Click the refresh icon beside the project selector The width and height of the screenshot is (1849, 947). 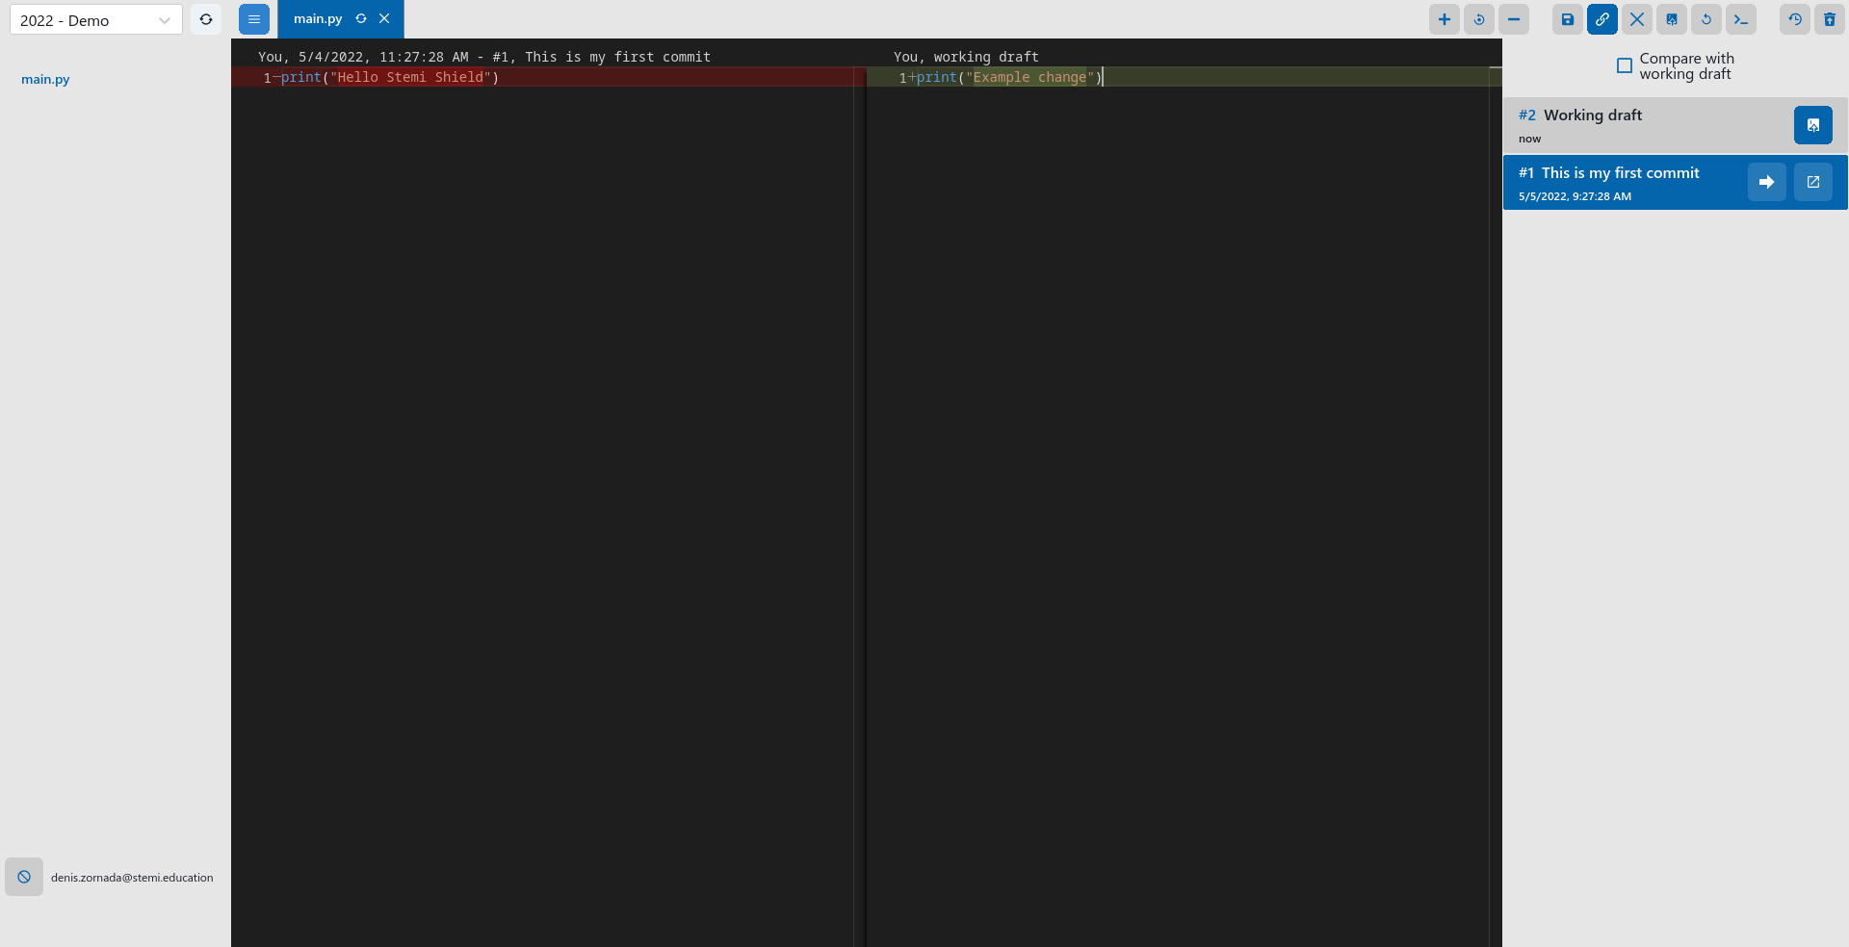(x=206, y=19)
